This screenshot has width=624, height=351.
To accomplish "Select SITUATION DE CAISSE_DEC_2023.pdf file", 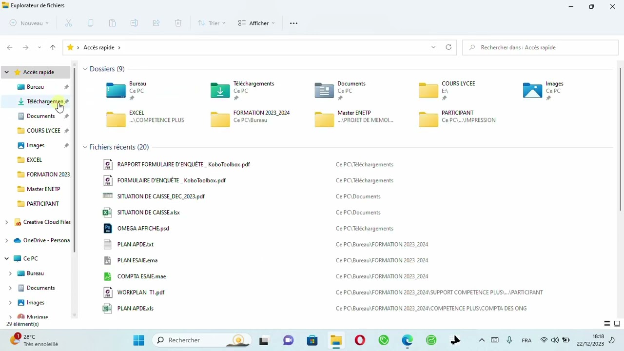I will click(x=161, y=196).
